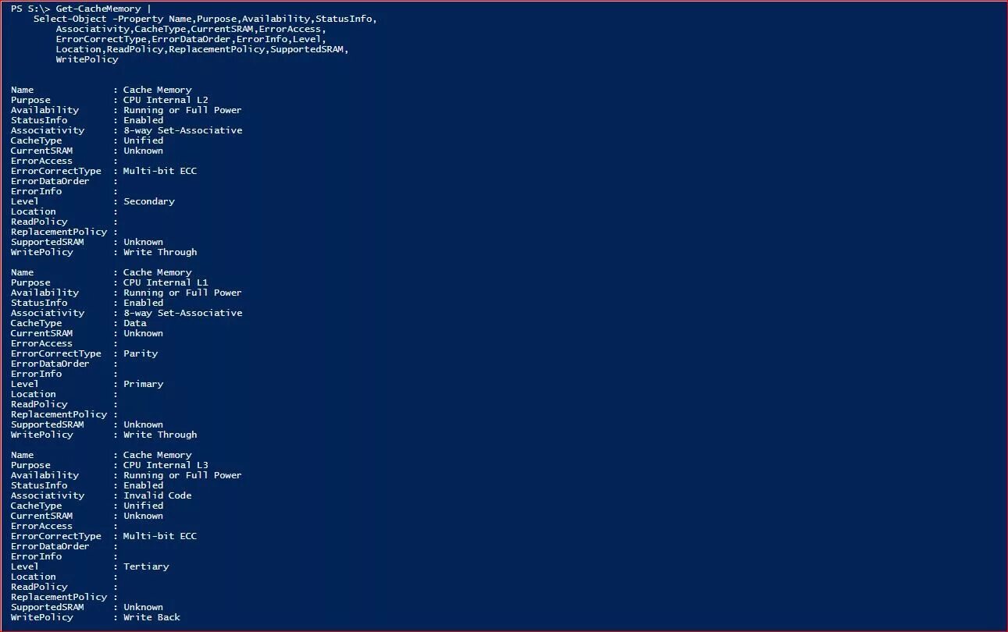Viewport: 1008px width, 632px height.
Task: Click Running or Full Power in the L1 block
Action: (x=183, y=293)
